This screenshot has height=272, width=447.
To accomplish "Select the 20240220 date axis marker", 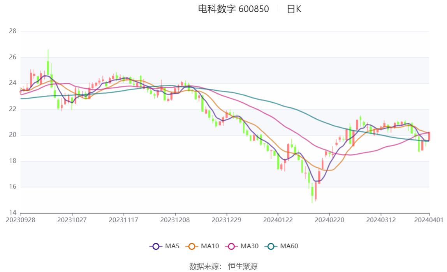I will click(329, 220).
